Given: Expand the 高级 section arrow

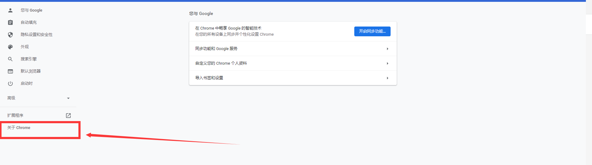Looking at the screenshot, I should 68,98.
